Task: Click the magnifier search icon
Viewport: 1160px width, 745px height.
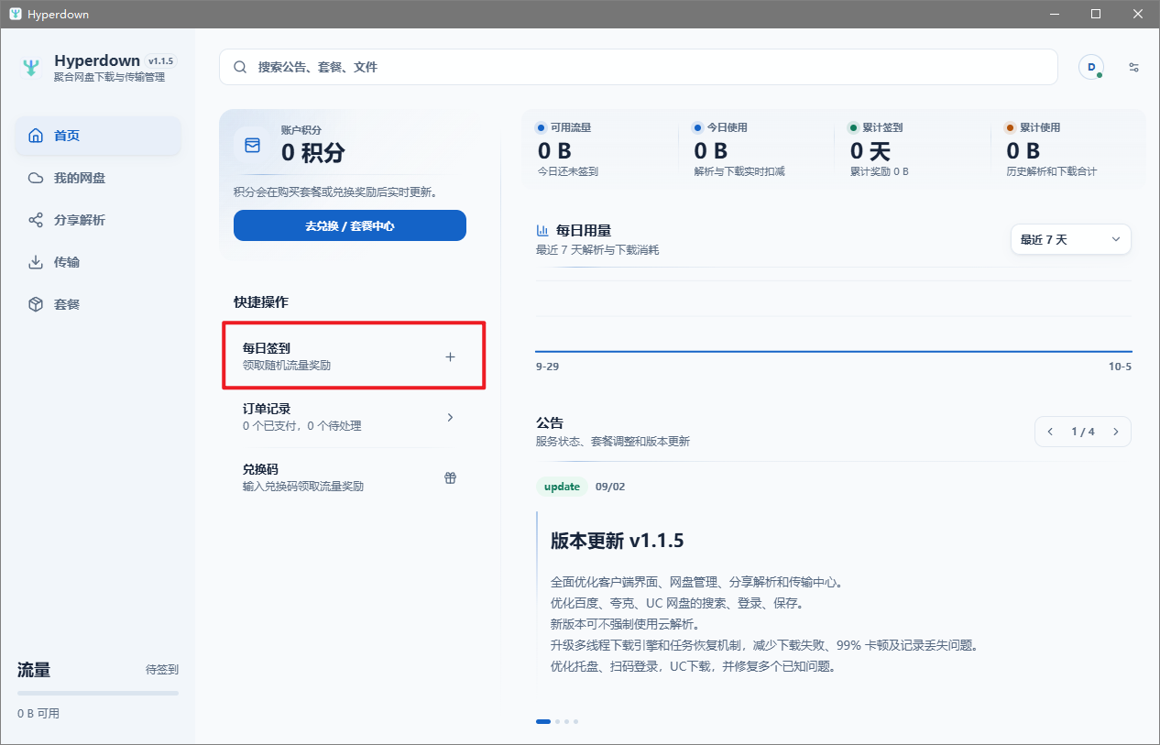Action: pos(240,67)
